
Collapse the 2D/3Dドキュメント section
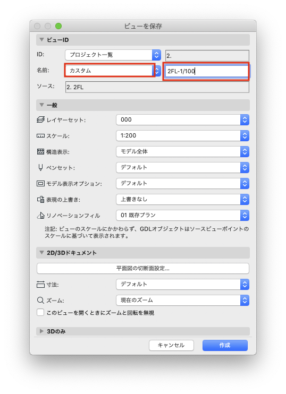coord(42,253)
